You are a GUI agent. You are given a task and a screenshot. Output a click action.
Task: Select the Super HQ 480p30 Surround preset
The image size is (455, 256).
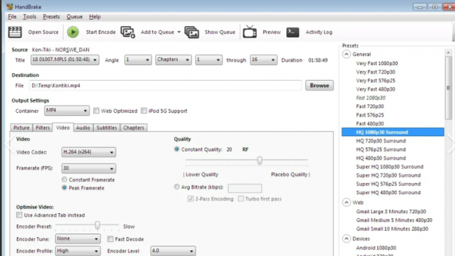[x=388, y=193]
